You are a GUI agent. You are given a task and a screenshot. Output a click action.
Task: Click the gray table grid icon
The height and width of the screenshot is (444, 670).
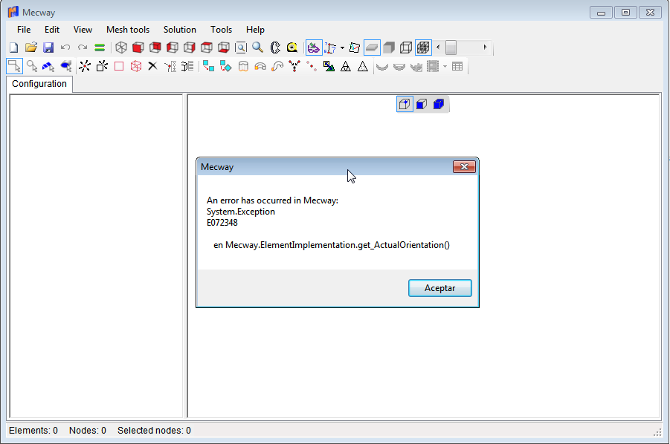(457, 67)
